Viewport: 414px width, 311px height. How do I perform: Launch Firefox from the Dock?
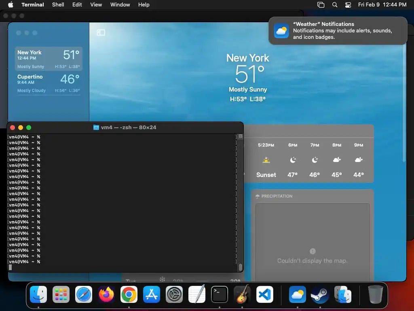(x=106, y=294)
